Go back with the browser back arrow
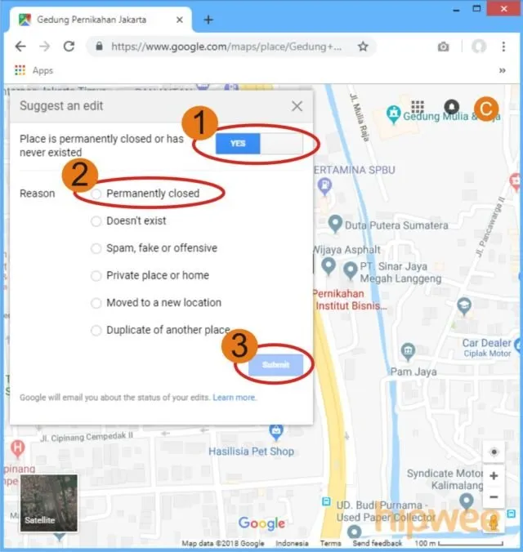Viewport: 523px width, 552px height. pos(20,47)
